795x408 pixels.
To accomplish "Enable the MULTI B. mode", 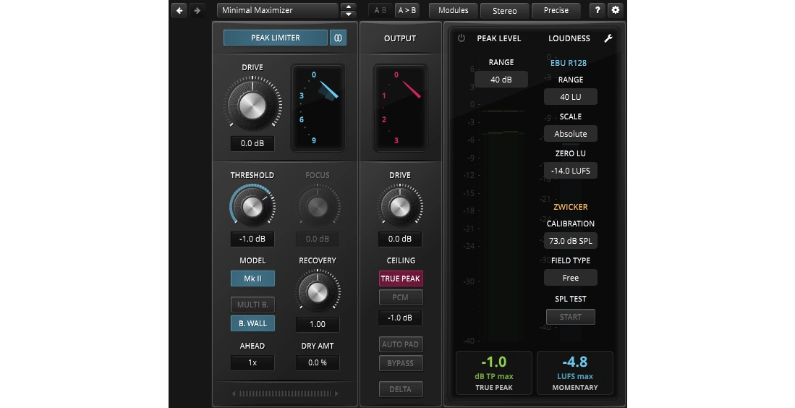I will pyautogui.click(x=252, y=305).
